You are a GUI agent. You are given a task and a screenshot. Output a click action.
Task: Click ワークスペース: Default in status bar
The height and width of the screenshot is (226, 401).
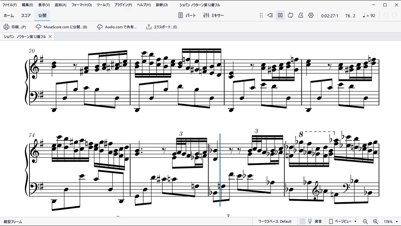275,222
